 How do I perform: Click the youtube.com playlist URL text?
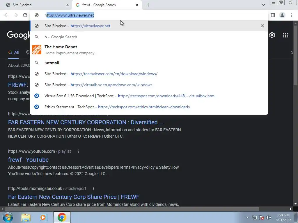click(x=40, y=151)
